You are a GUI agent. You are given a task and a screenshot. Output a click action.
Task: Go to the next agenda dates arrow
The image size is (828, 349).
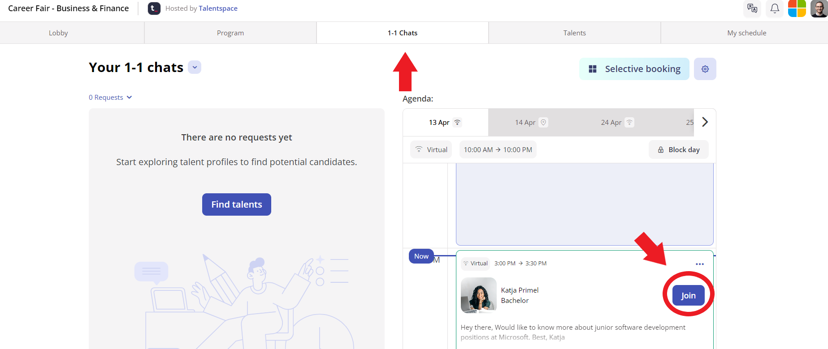(705, 122)
